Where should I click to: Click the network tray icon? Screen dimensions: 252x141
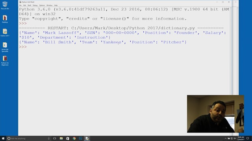pos(232,138)
